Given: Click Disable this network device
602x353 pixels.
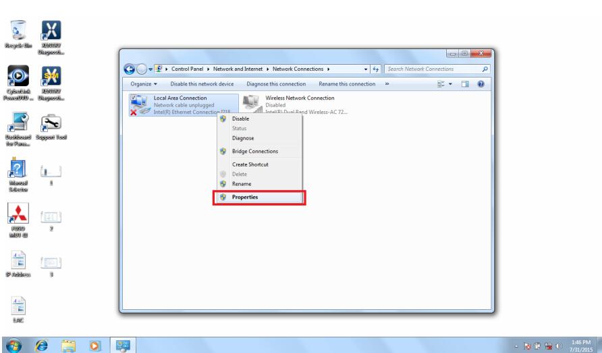Looking at the screenshot, I should 202,84.
